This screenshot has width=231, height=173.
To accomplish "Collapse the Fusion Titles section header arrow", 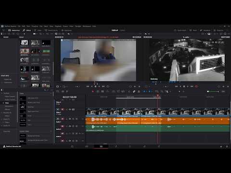I will [51, 131].
